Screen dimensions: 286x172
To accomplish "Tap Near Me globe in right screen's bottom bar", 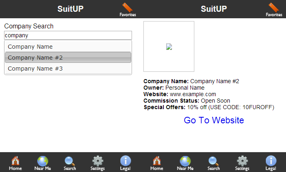I will [x=185, y=163].
